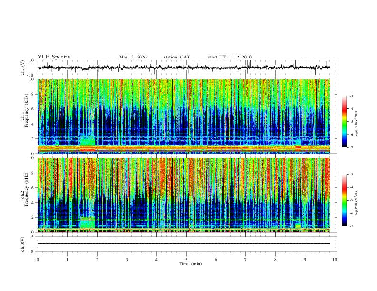
Task: Click the "-10" tick on the ch.1(V) axis
Action: [x=31, y=75]
